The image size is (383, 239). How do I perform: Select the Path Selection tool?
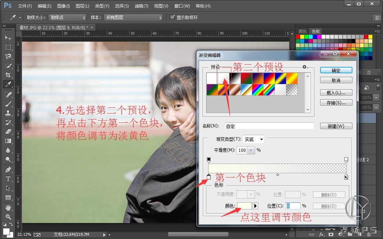(x=8, y=188)
